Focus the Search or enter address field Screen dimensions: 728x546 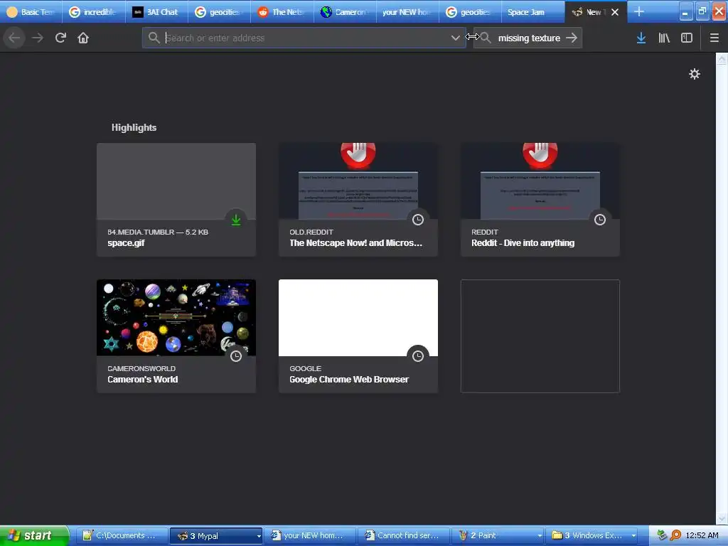[x=304, y=38]
